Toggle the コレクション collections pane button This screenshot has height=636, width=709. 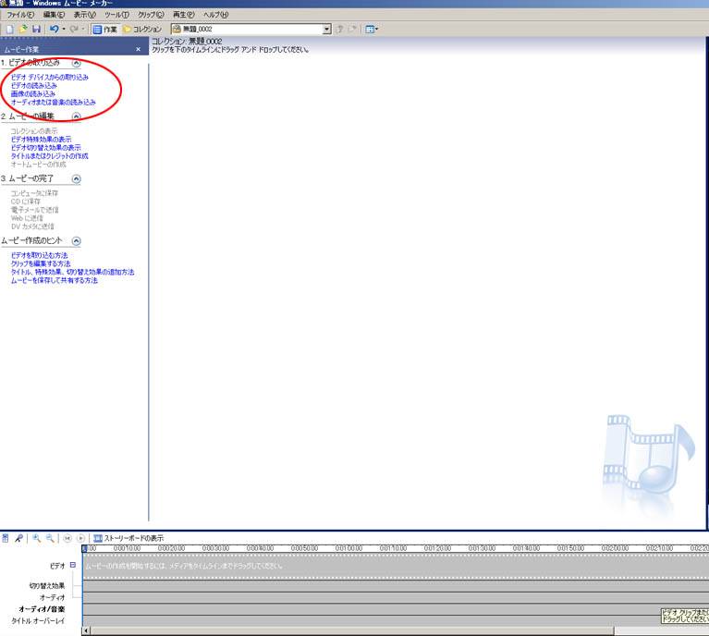[142, 30]
